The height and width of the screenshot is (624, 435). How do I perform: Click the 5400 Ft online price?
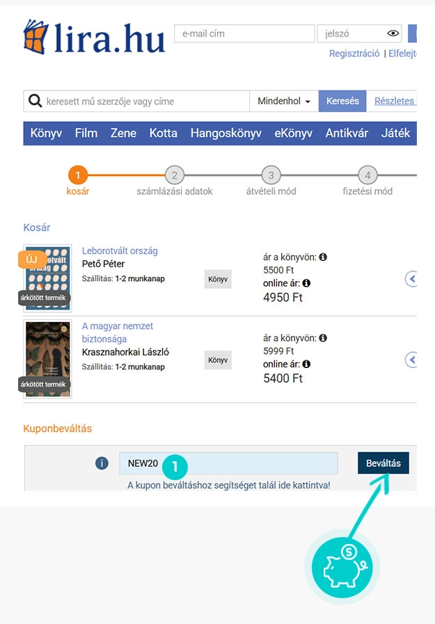pyautogui.click(x=283, y=378)
